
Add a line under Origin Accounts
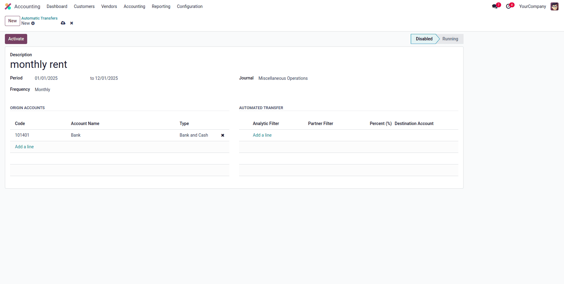[x=24, y=147]
